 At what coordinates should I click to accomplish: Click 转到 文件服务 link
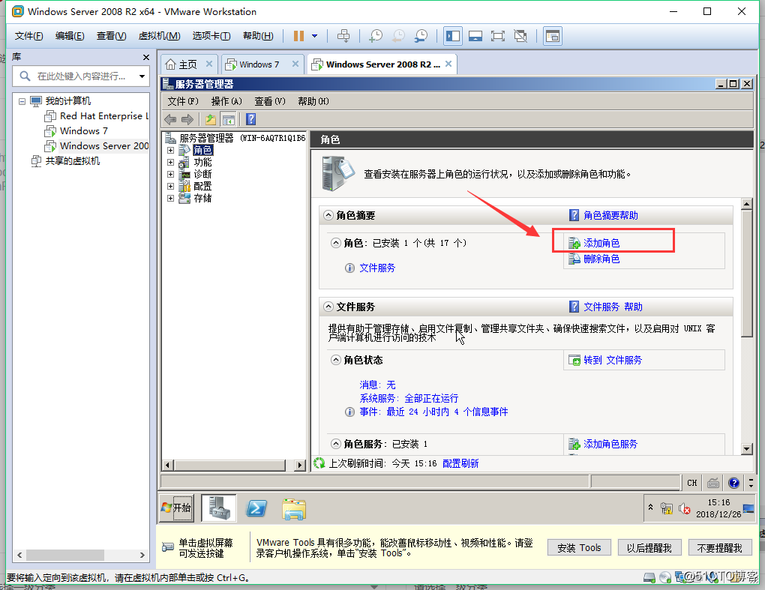(613, 360)
